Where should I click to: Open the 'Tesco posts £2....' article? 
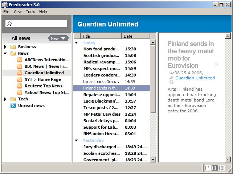point(112,108)
